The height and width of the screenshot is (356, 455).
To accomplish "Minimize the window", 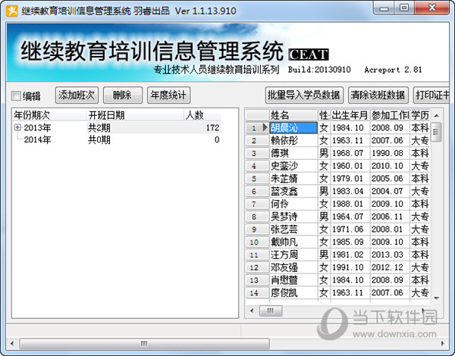I will (x=384, y=8).
